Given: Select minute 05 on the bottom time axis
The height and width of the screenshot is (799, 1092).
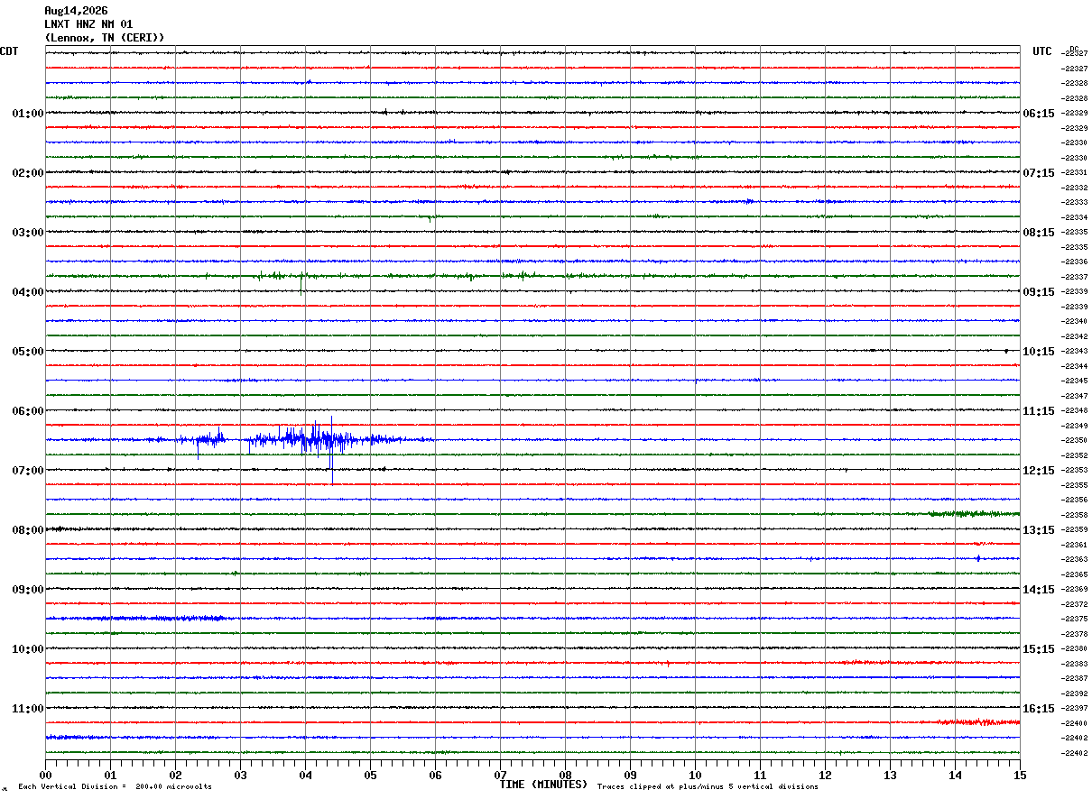Looking at the screenshot, I should coord(370,775).
